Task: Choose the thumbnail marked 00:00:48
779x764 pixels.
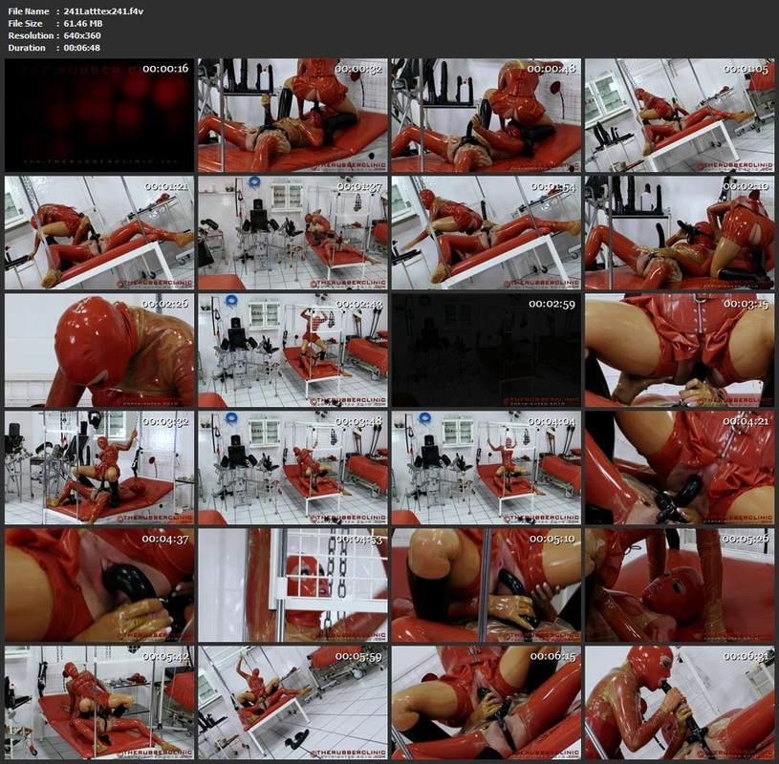Action: [487, 116]
